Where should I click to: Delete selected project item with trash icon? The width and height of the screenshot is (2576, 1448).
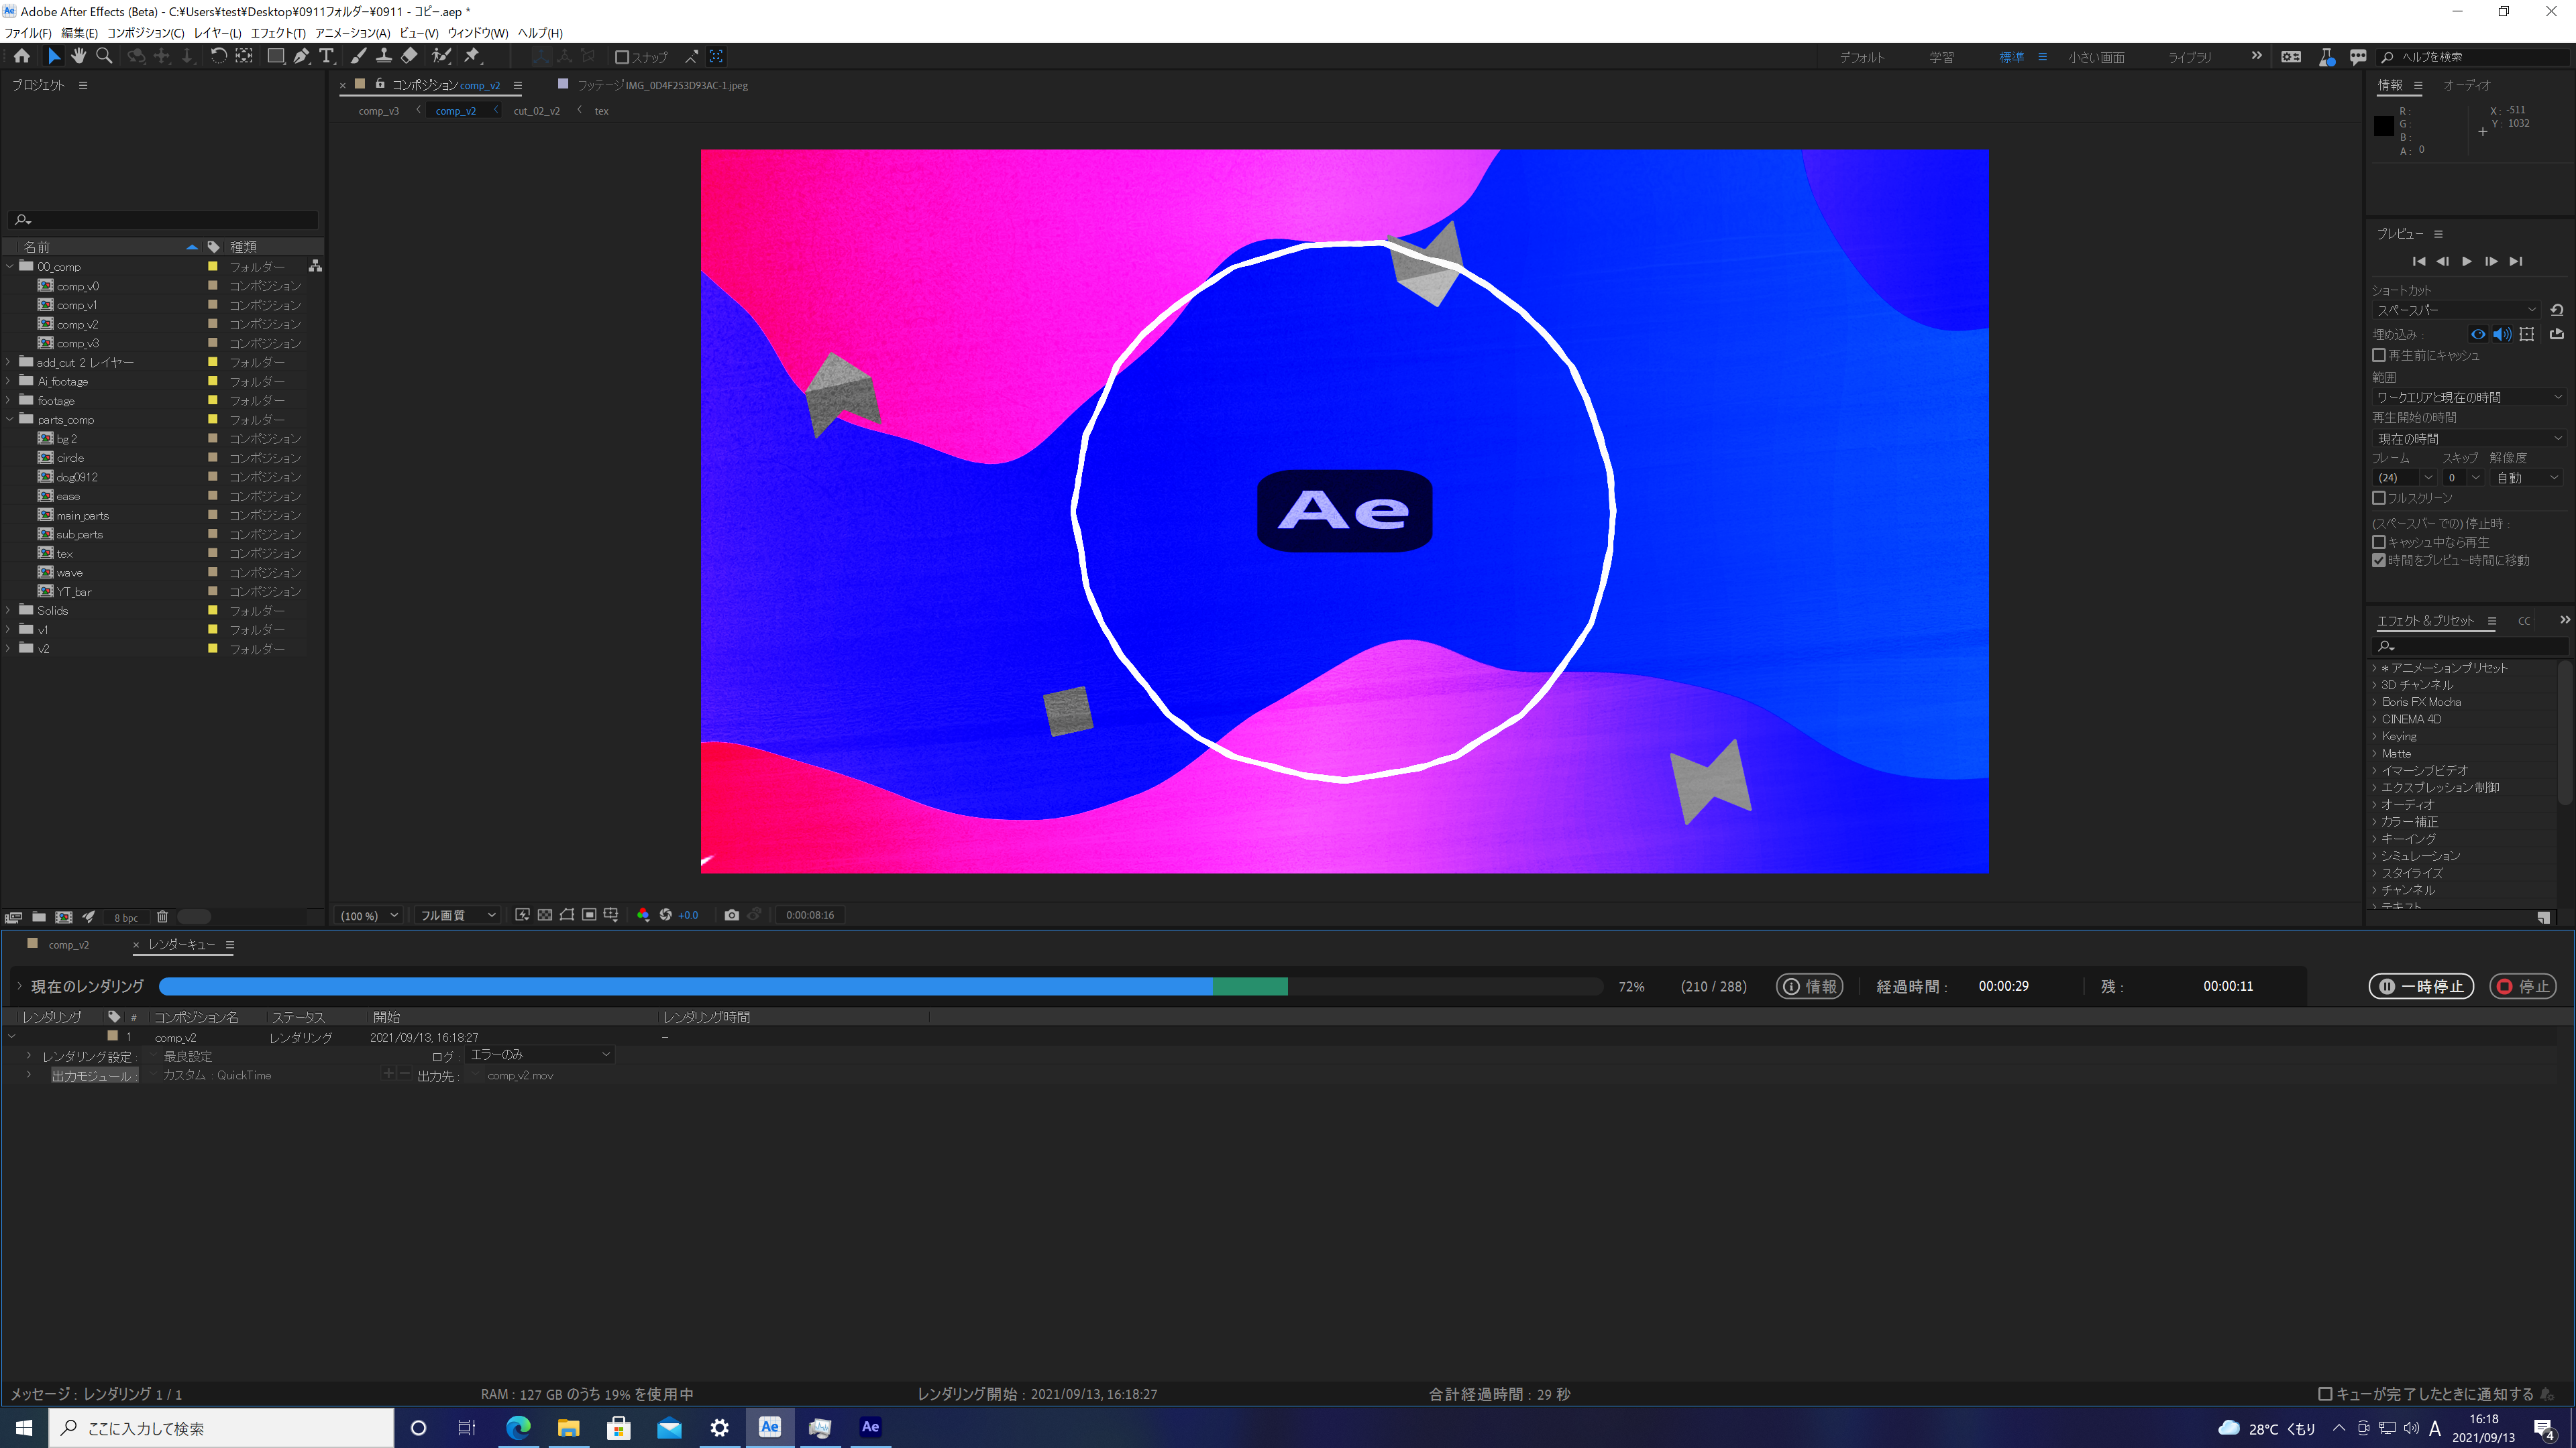coord(162,916)
